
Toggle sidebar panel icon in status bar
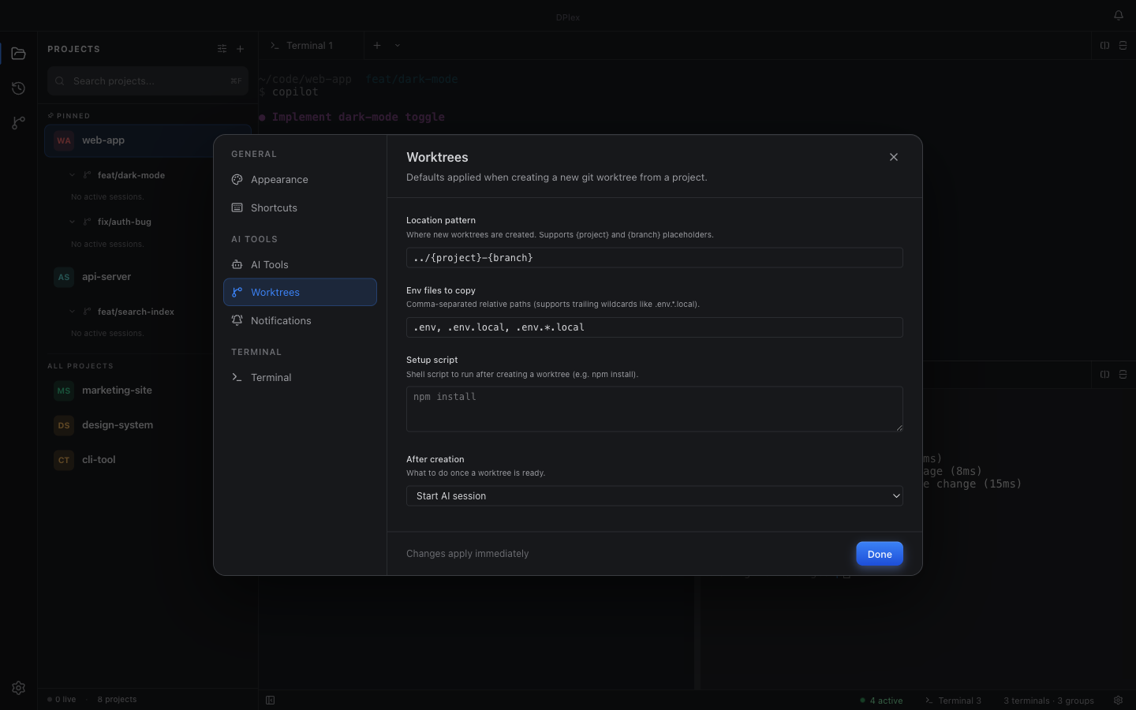(x=270, y=701)
